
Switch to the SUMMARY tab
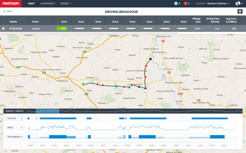[48, 3]
